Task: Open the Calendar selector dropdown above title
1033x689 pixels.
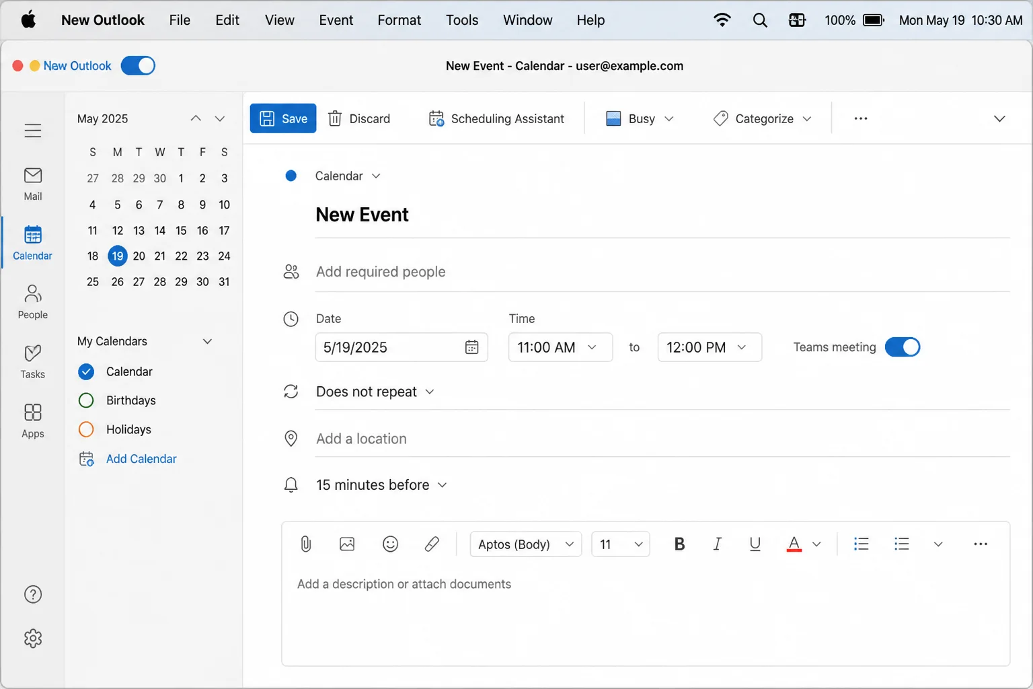Action: pos(348,176)
